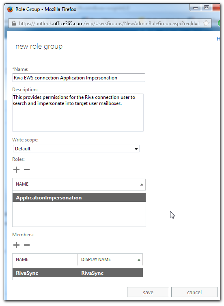
Task: Open the Write scope dropdown
Action: (76, 149)
